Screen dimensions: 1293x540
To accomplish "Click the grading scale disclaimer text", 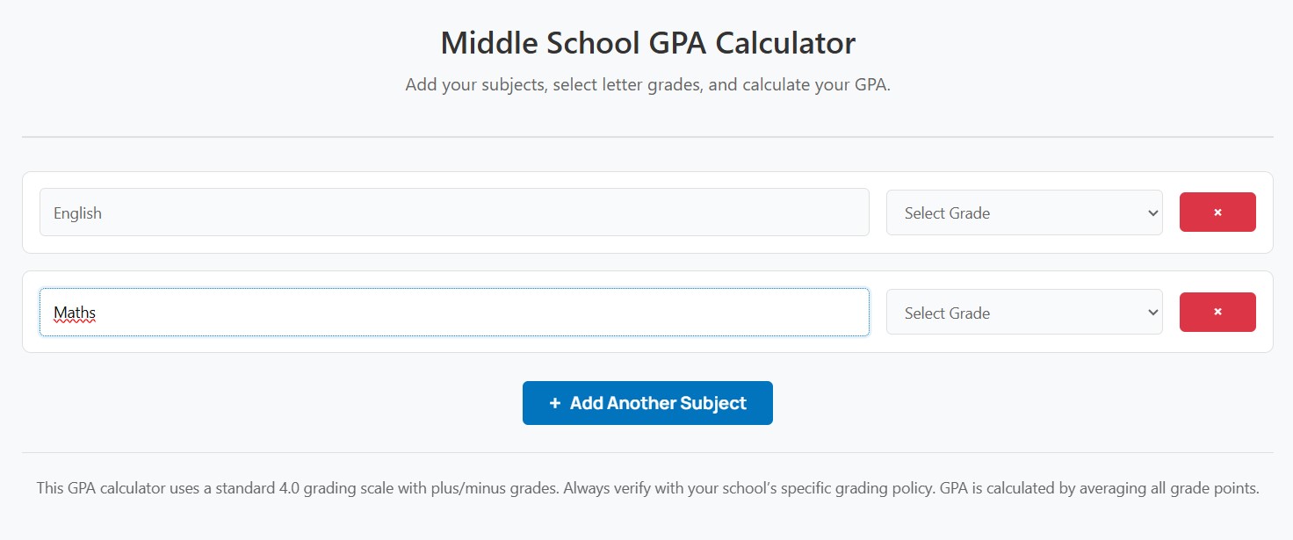I will [x=647, y=487].
